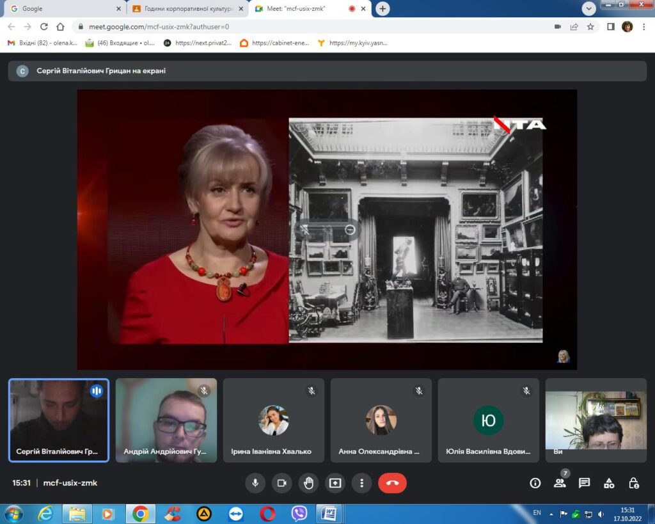Screen dimensions: 655x524
Task: Open the meeting details info icon
Action: tap(535, 483)
